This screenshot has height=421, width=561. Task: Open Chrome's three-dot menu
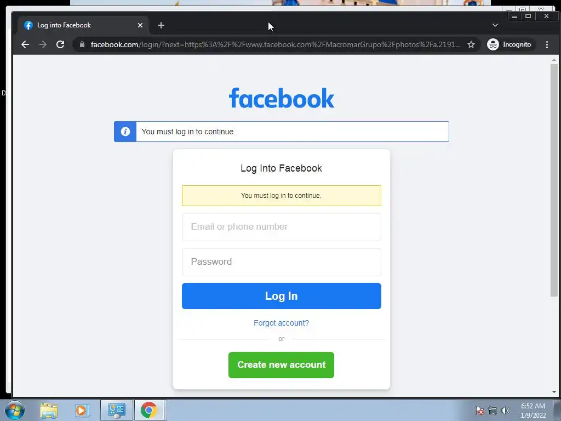(x=547, y=44)
